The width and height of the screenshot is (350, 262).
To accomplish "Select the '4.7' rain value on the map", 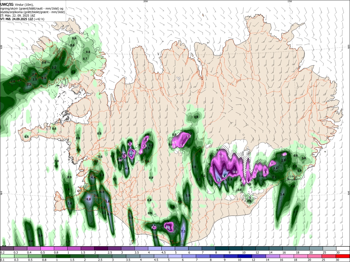I will click(110, 215).
